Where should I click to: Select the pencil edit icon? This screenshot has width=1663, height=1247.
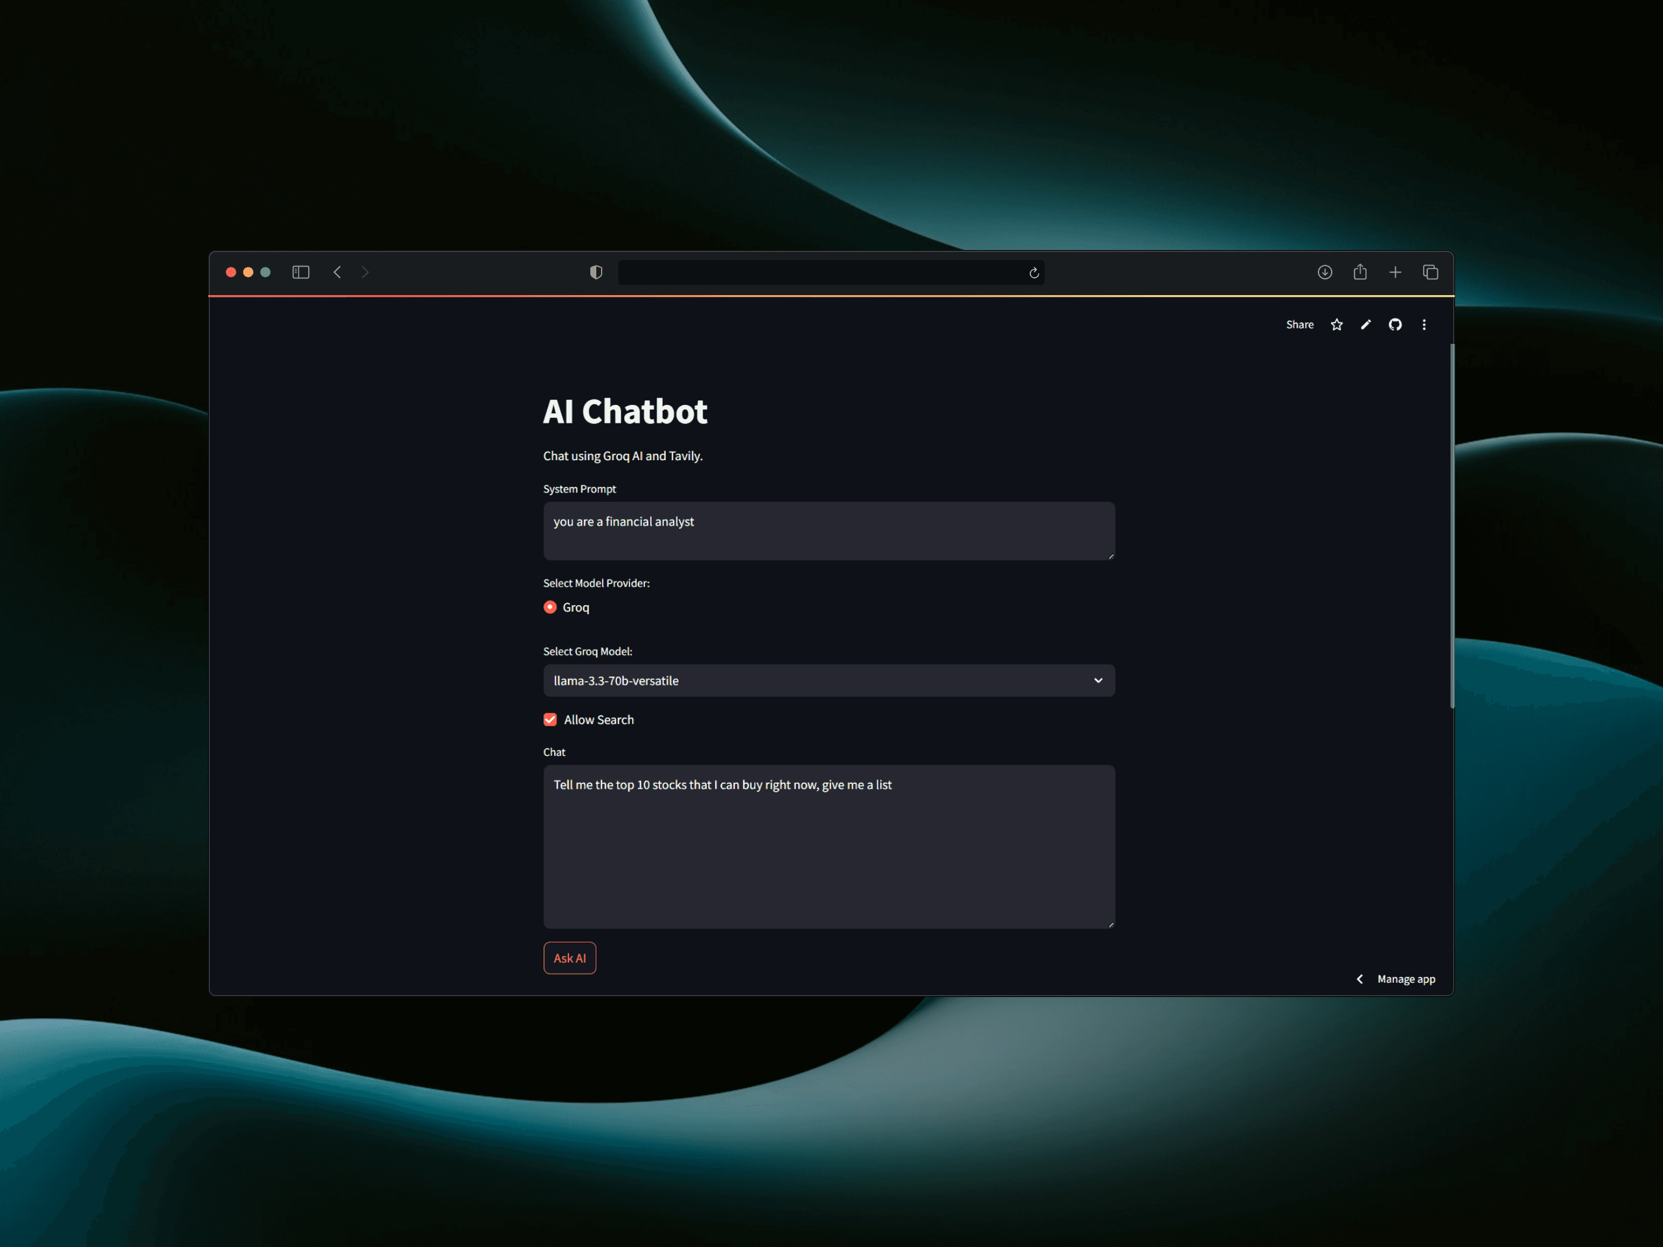tap(1366, 324)
